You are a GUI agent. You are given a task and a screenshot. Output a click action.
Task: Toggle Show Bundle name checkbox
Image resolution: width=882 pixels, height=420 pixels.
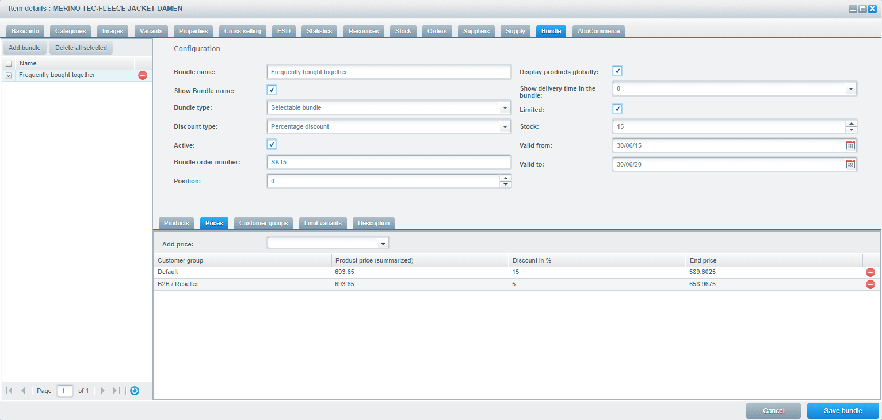272,90
